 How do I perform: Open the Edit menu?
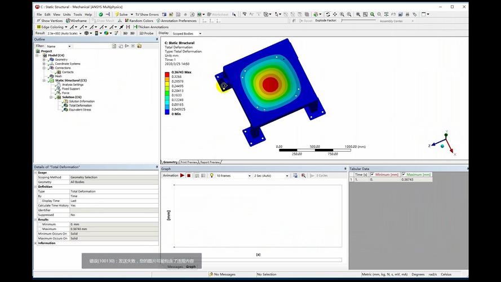[x=47, y=15]
